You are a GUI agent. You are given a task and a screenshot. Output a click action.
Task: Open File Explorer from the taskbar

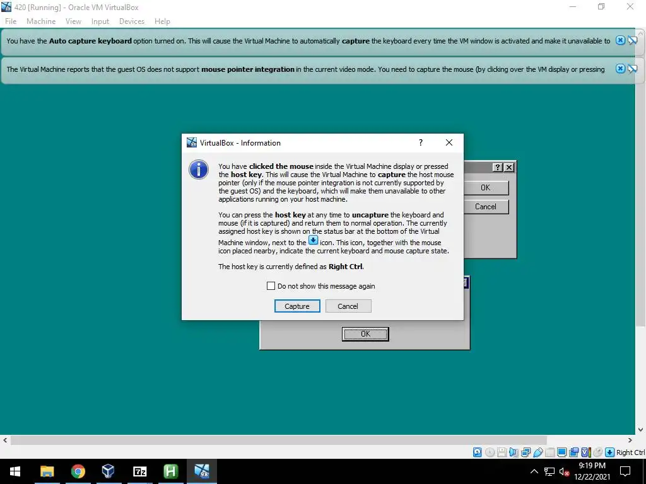point(47,471)
